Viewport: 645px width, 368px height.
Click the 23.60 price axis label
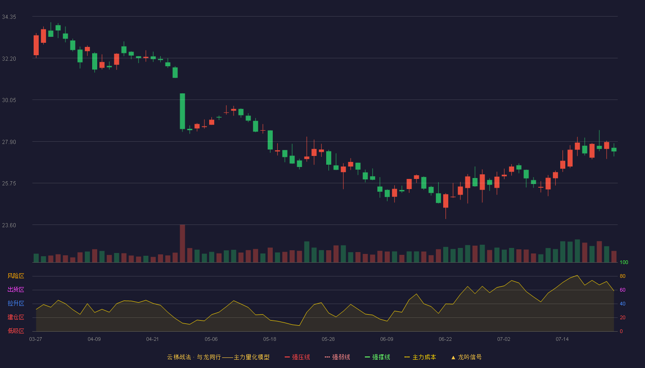pos(9,225)
